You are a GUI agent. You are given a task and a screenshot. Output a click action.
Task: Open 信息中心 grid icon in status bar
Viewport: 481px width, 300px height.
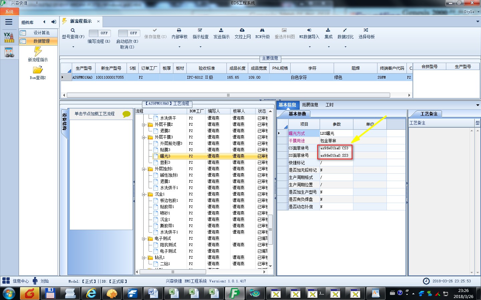click(x=6, y=281)
